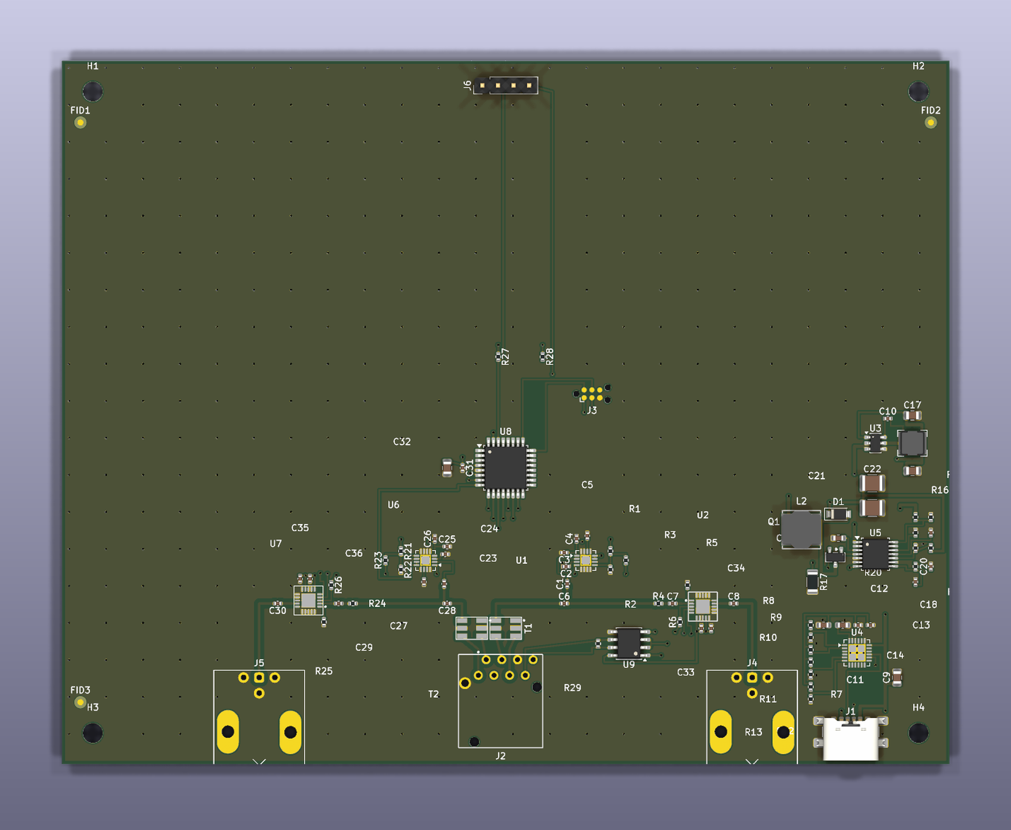Screen dimensions: 1011x830
Task: Click the R13 silkscreen label
Action: [x=753, y=732]
